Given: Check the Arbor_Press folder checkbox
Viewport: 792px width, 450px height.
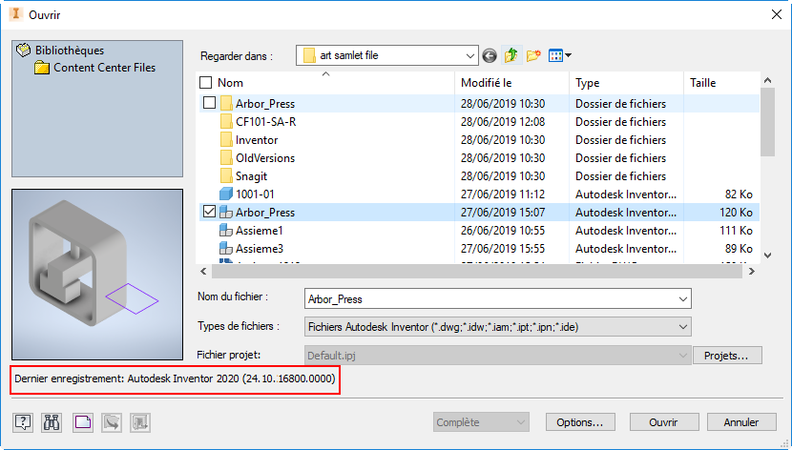Looking at the screenshot, I should click(209, 103).
